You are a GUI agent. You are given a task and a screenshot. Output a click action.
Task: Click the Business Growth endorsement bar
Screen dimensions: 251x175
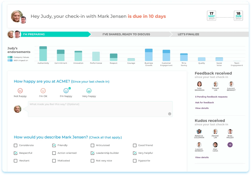pos(149,55)
